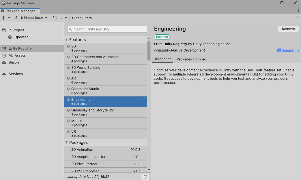Open the Filters dropdown
Image resolution: width=301 pixels, height=180 pixels.
(60, 18)
